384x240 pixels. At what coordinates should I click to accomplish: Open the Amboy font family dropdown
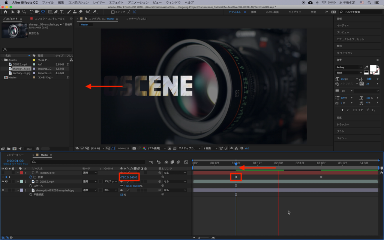(x=349, y=67)
